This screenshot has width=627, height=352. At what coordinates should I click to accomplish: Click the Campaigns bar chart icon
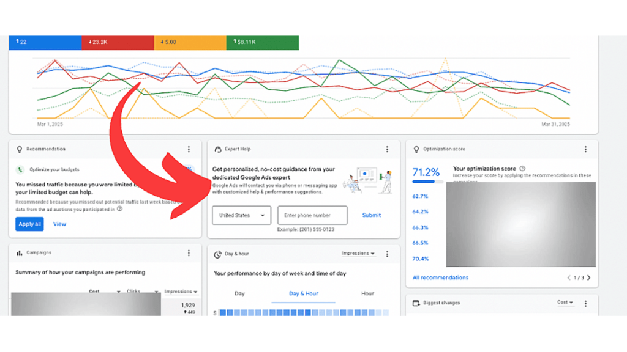click(18, 252)
